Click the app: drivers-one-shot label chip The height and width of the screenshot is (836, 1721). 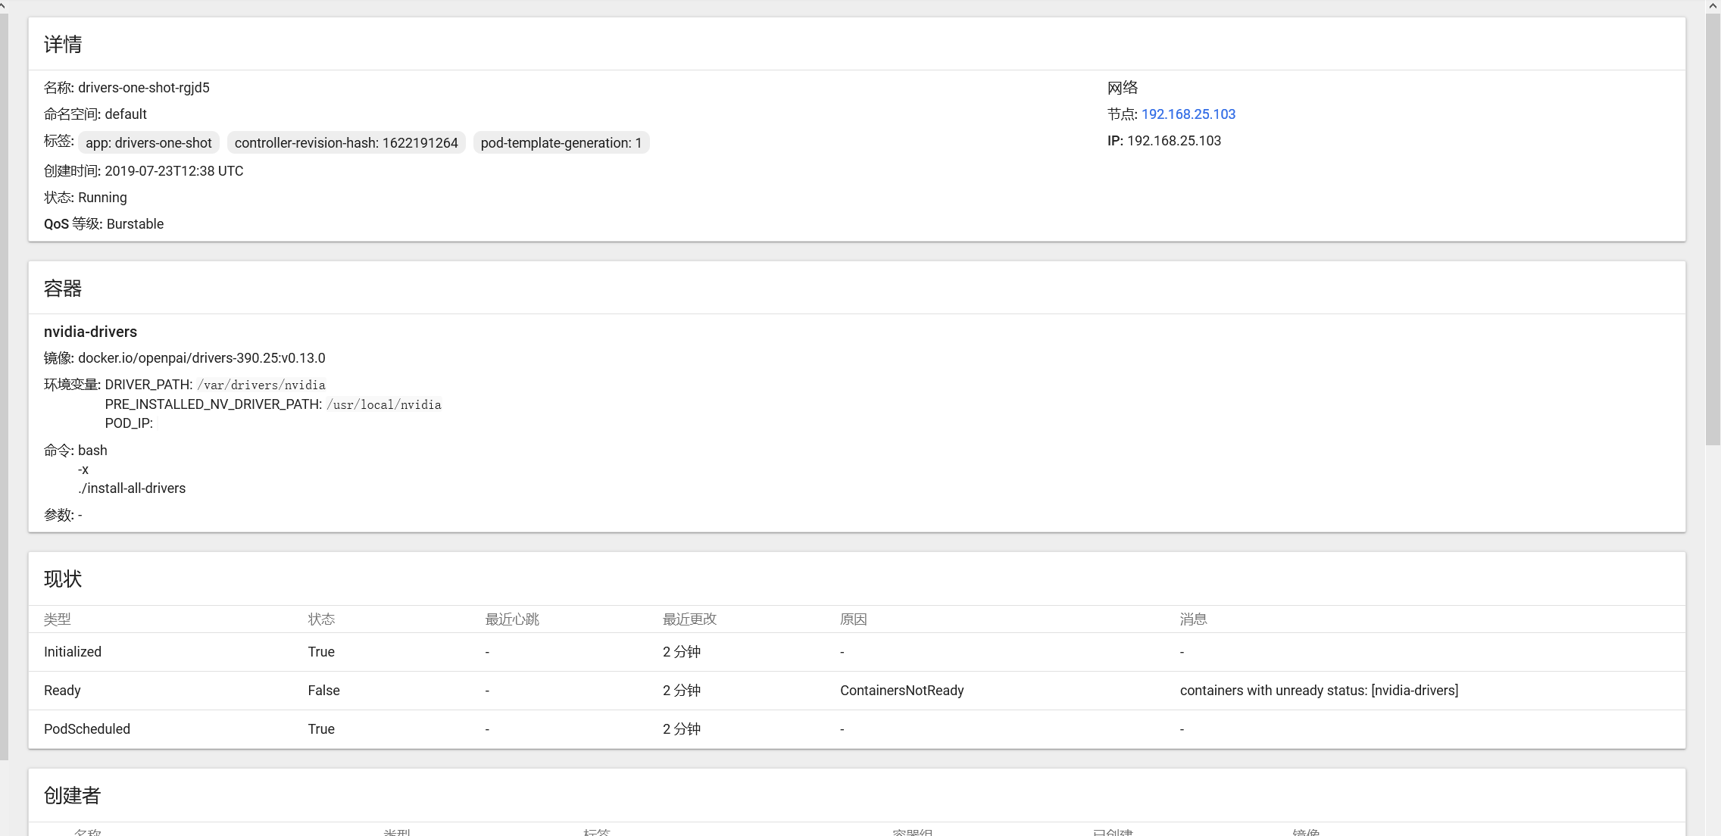tap(148, 143)
